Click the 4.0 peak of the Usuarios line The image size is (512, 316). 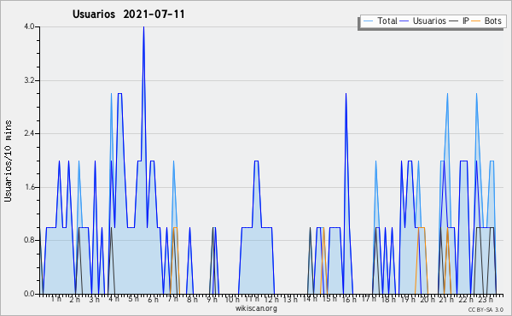click(x=143, y=27)
